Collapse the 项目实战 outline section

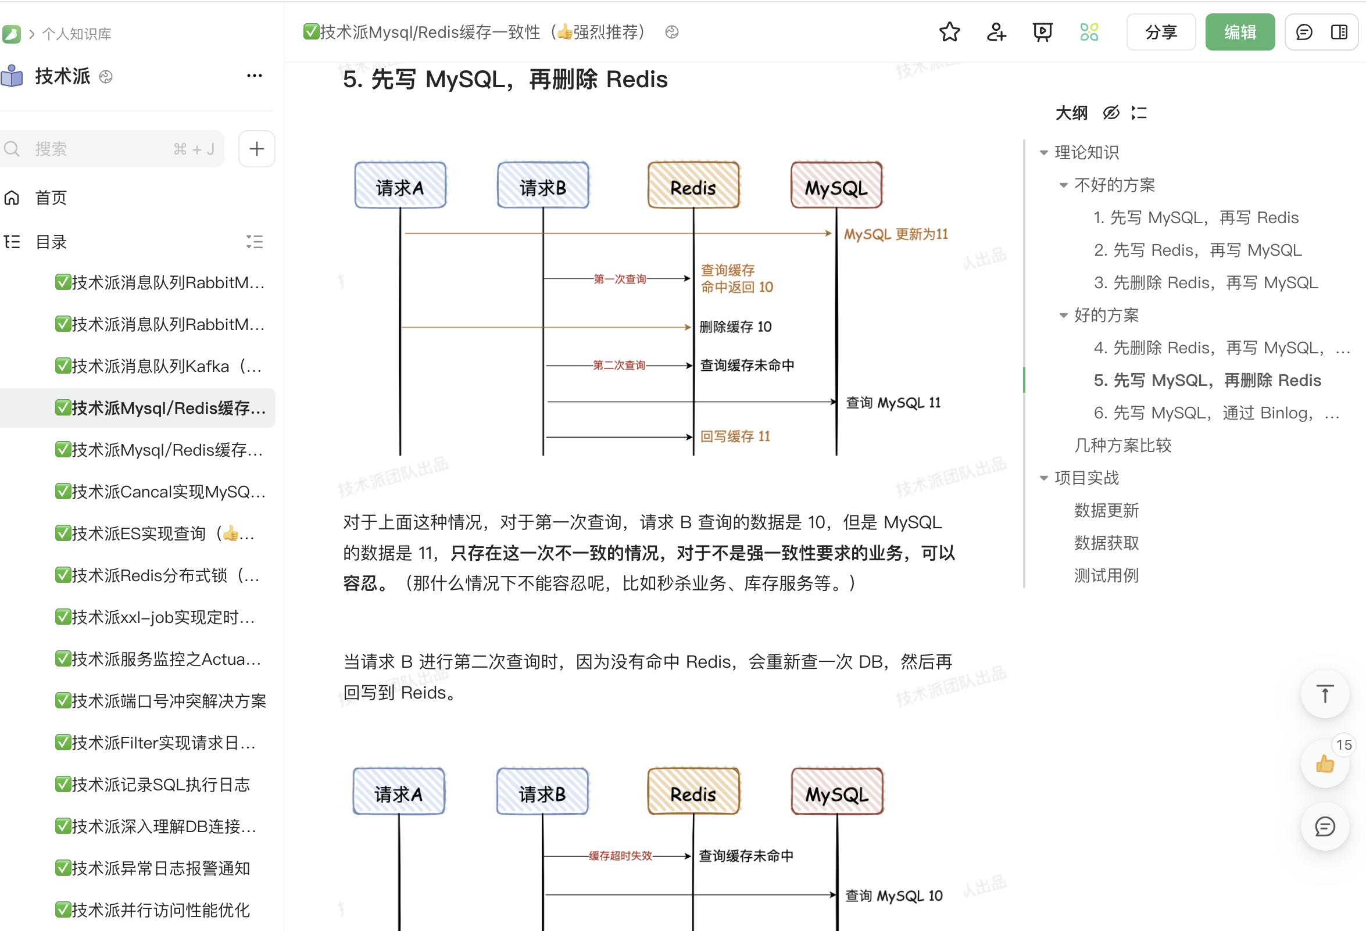[x=1043, y=478]
